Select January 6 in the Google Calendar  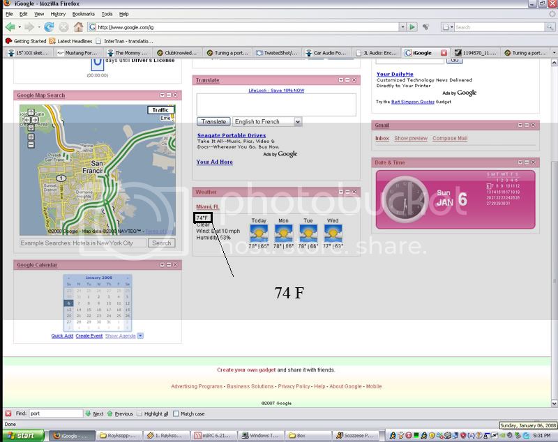pos(68,303)
